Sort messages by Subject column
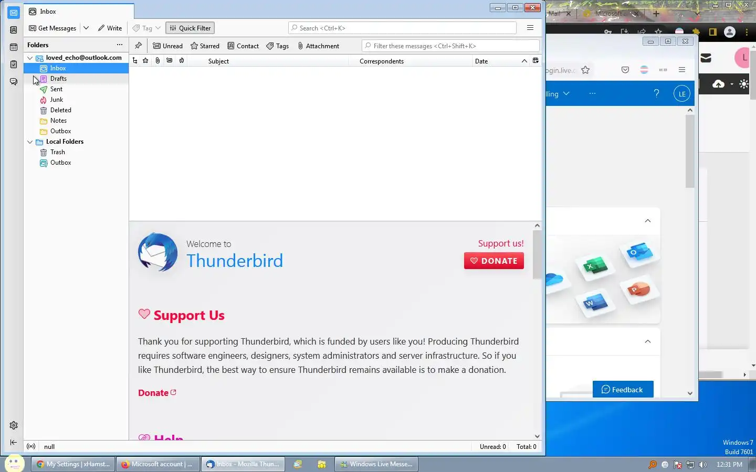The image size is (756, 472). [218, 61]
